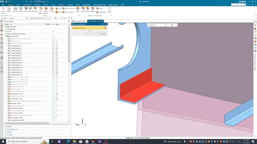
Task: Open Microsoft Edge from taskbar
Action: (68, 142)
